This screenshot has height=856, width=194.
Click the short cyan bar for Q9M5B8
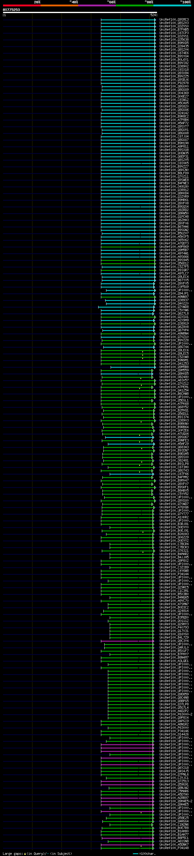click(133, 367)
